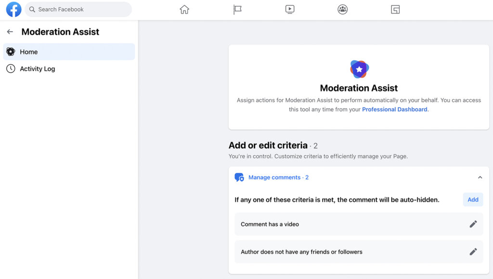The width and height of the screenshot is (493, 279).
Task: Click the Groups icon in the navigation bar
Action: (x=342, y=9)
